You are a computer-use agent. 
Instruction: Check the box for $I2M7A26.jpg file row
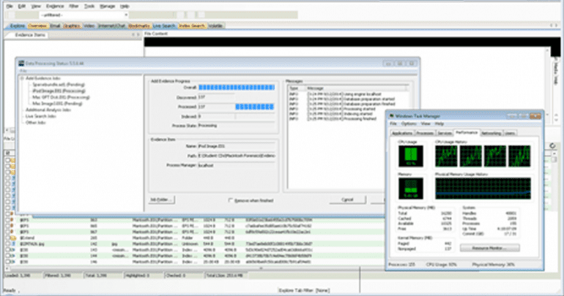(x=6, y=245)
